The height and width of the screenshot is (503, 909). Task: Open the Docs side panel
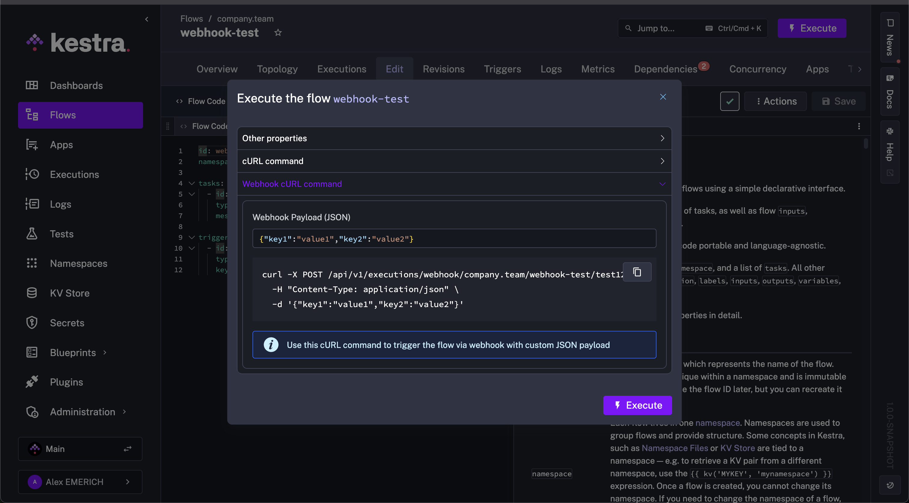click(889, 91)
